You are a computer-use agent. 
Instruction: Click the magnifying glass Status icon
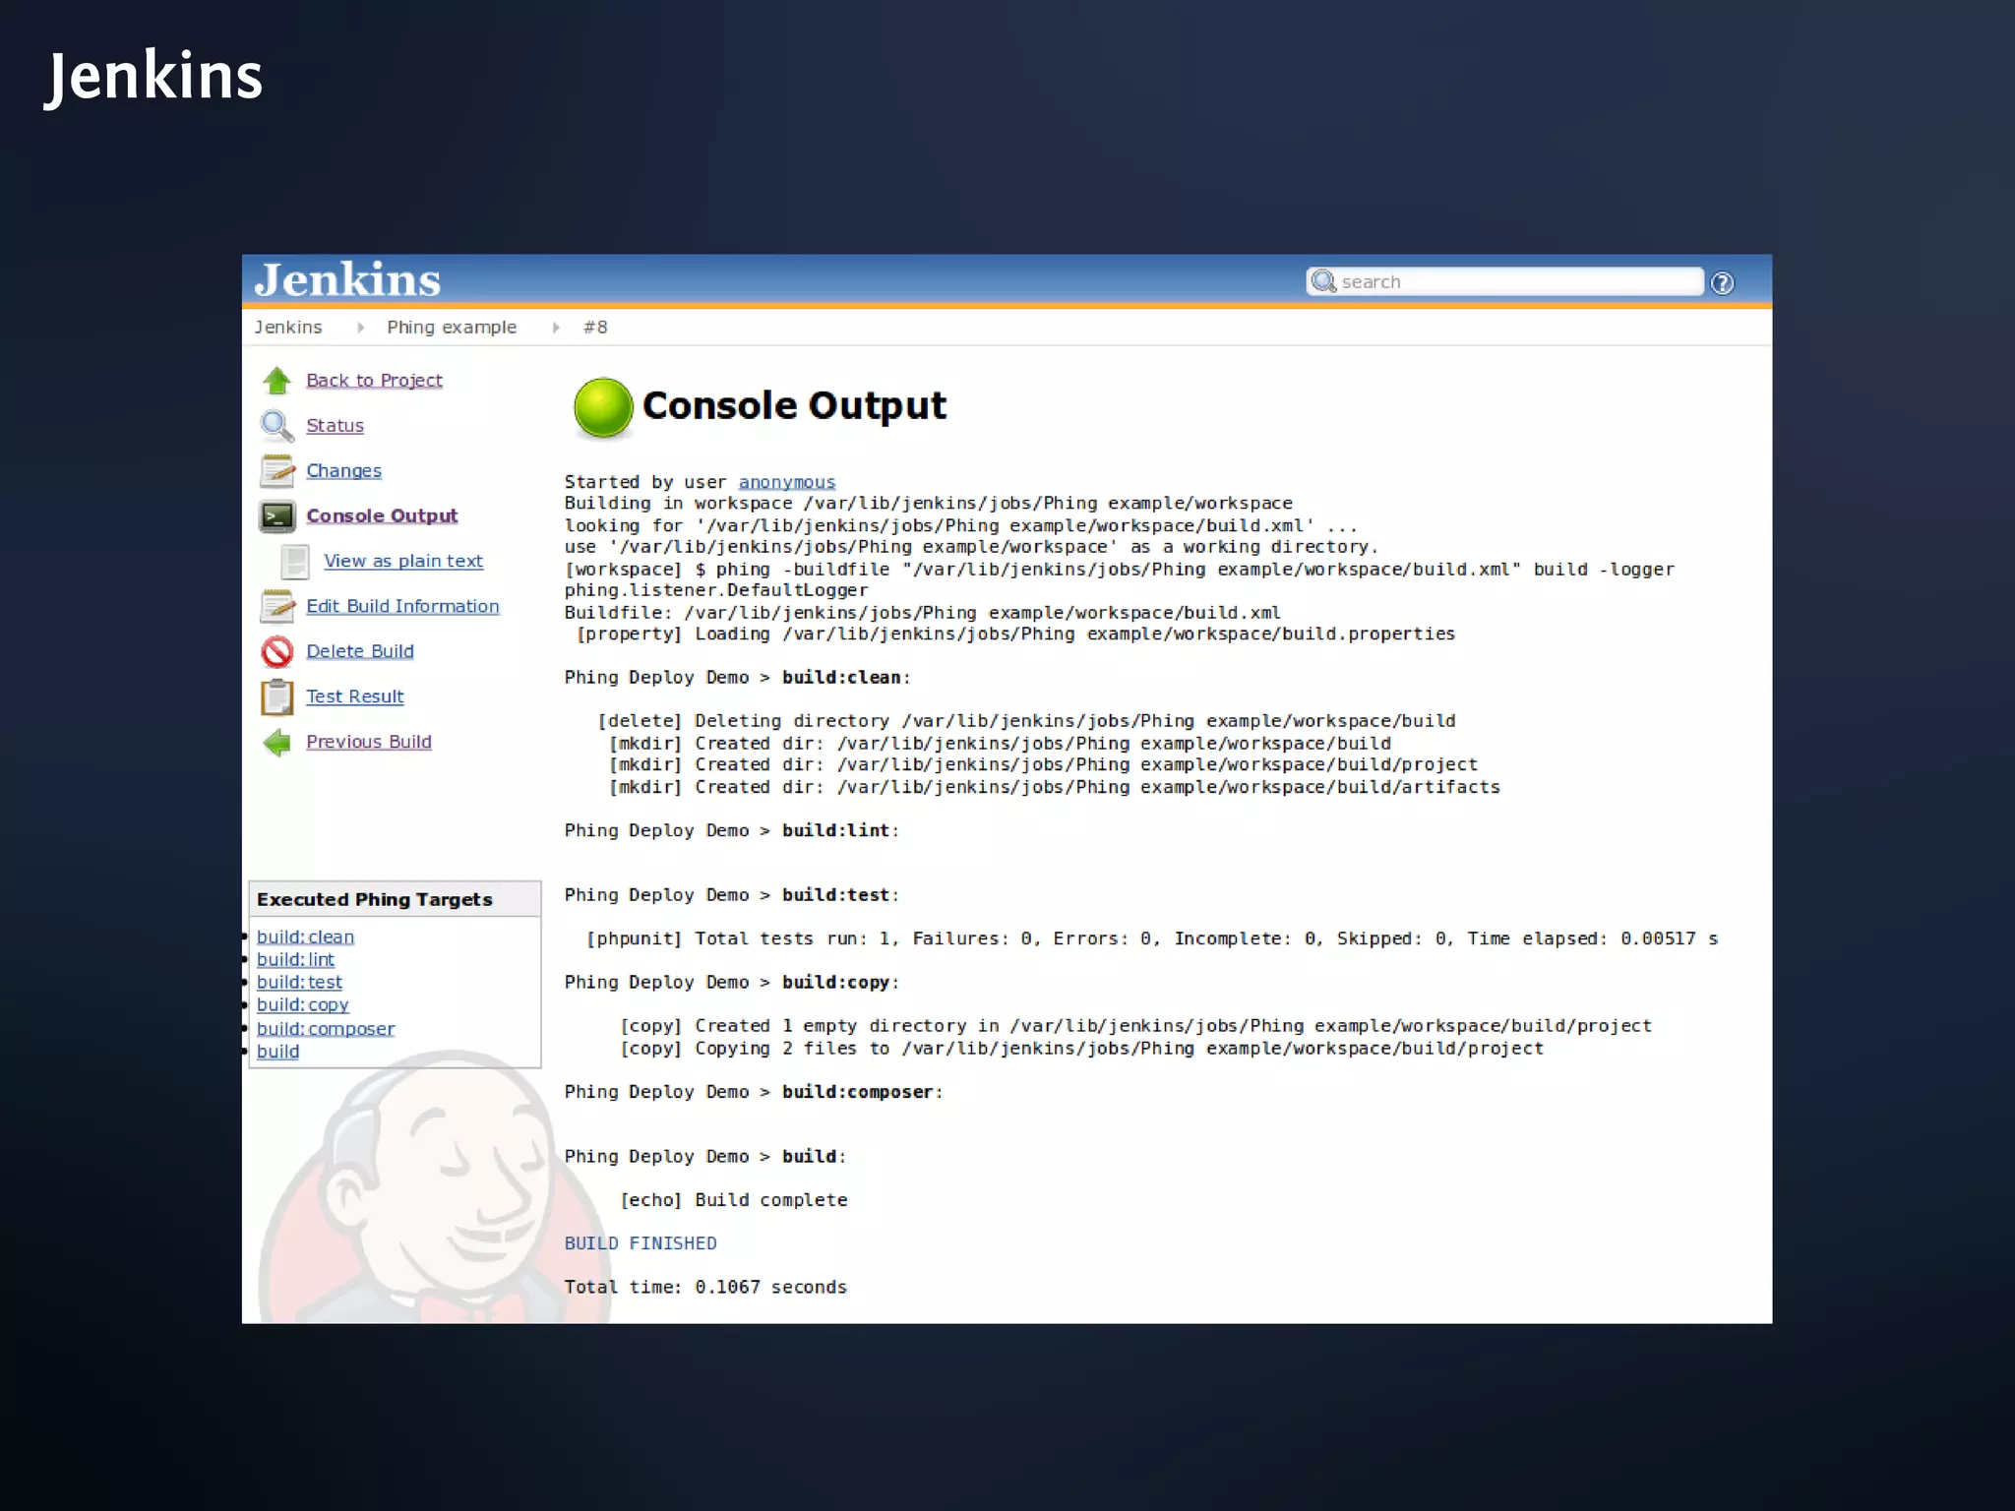click(x=277, y=426)
